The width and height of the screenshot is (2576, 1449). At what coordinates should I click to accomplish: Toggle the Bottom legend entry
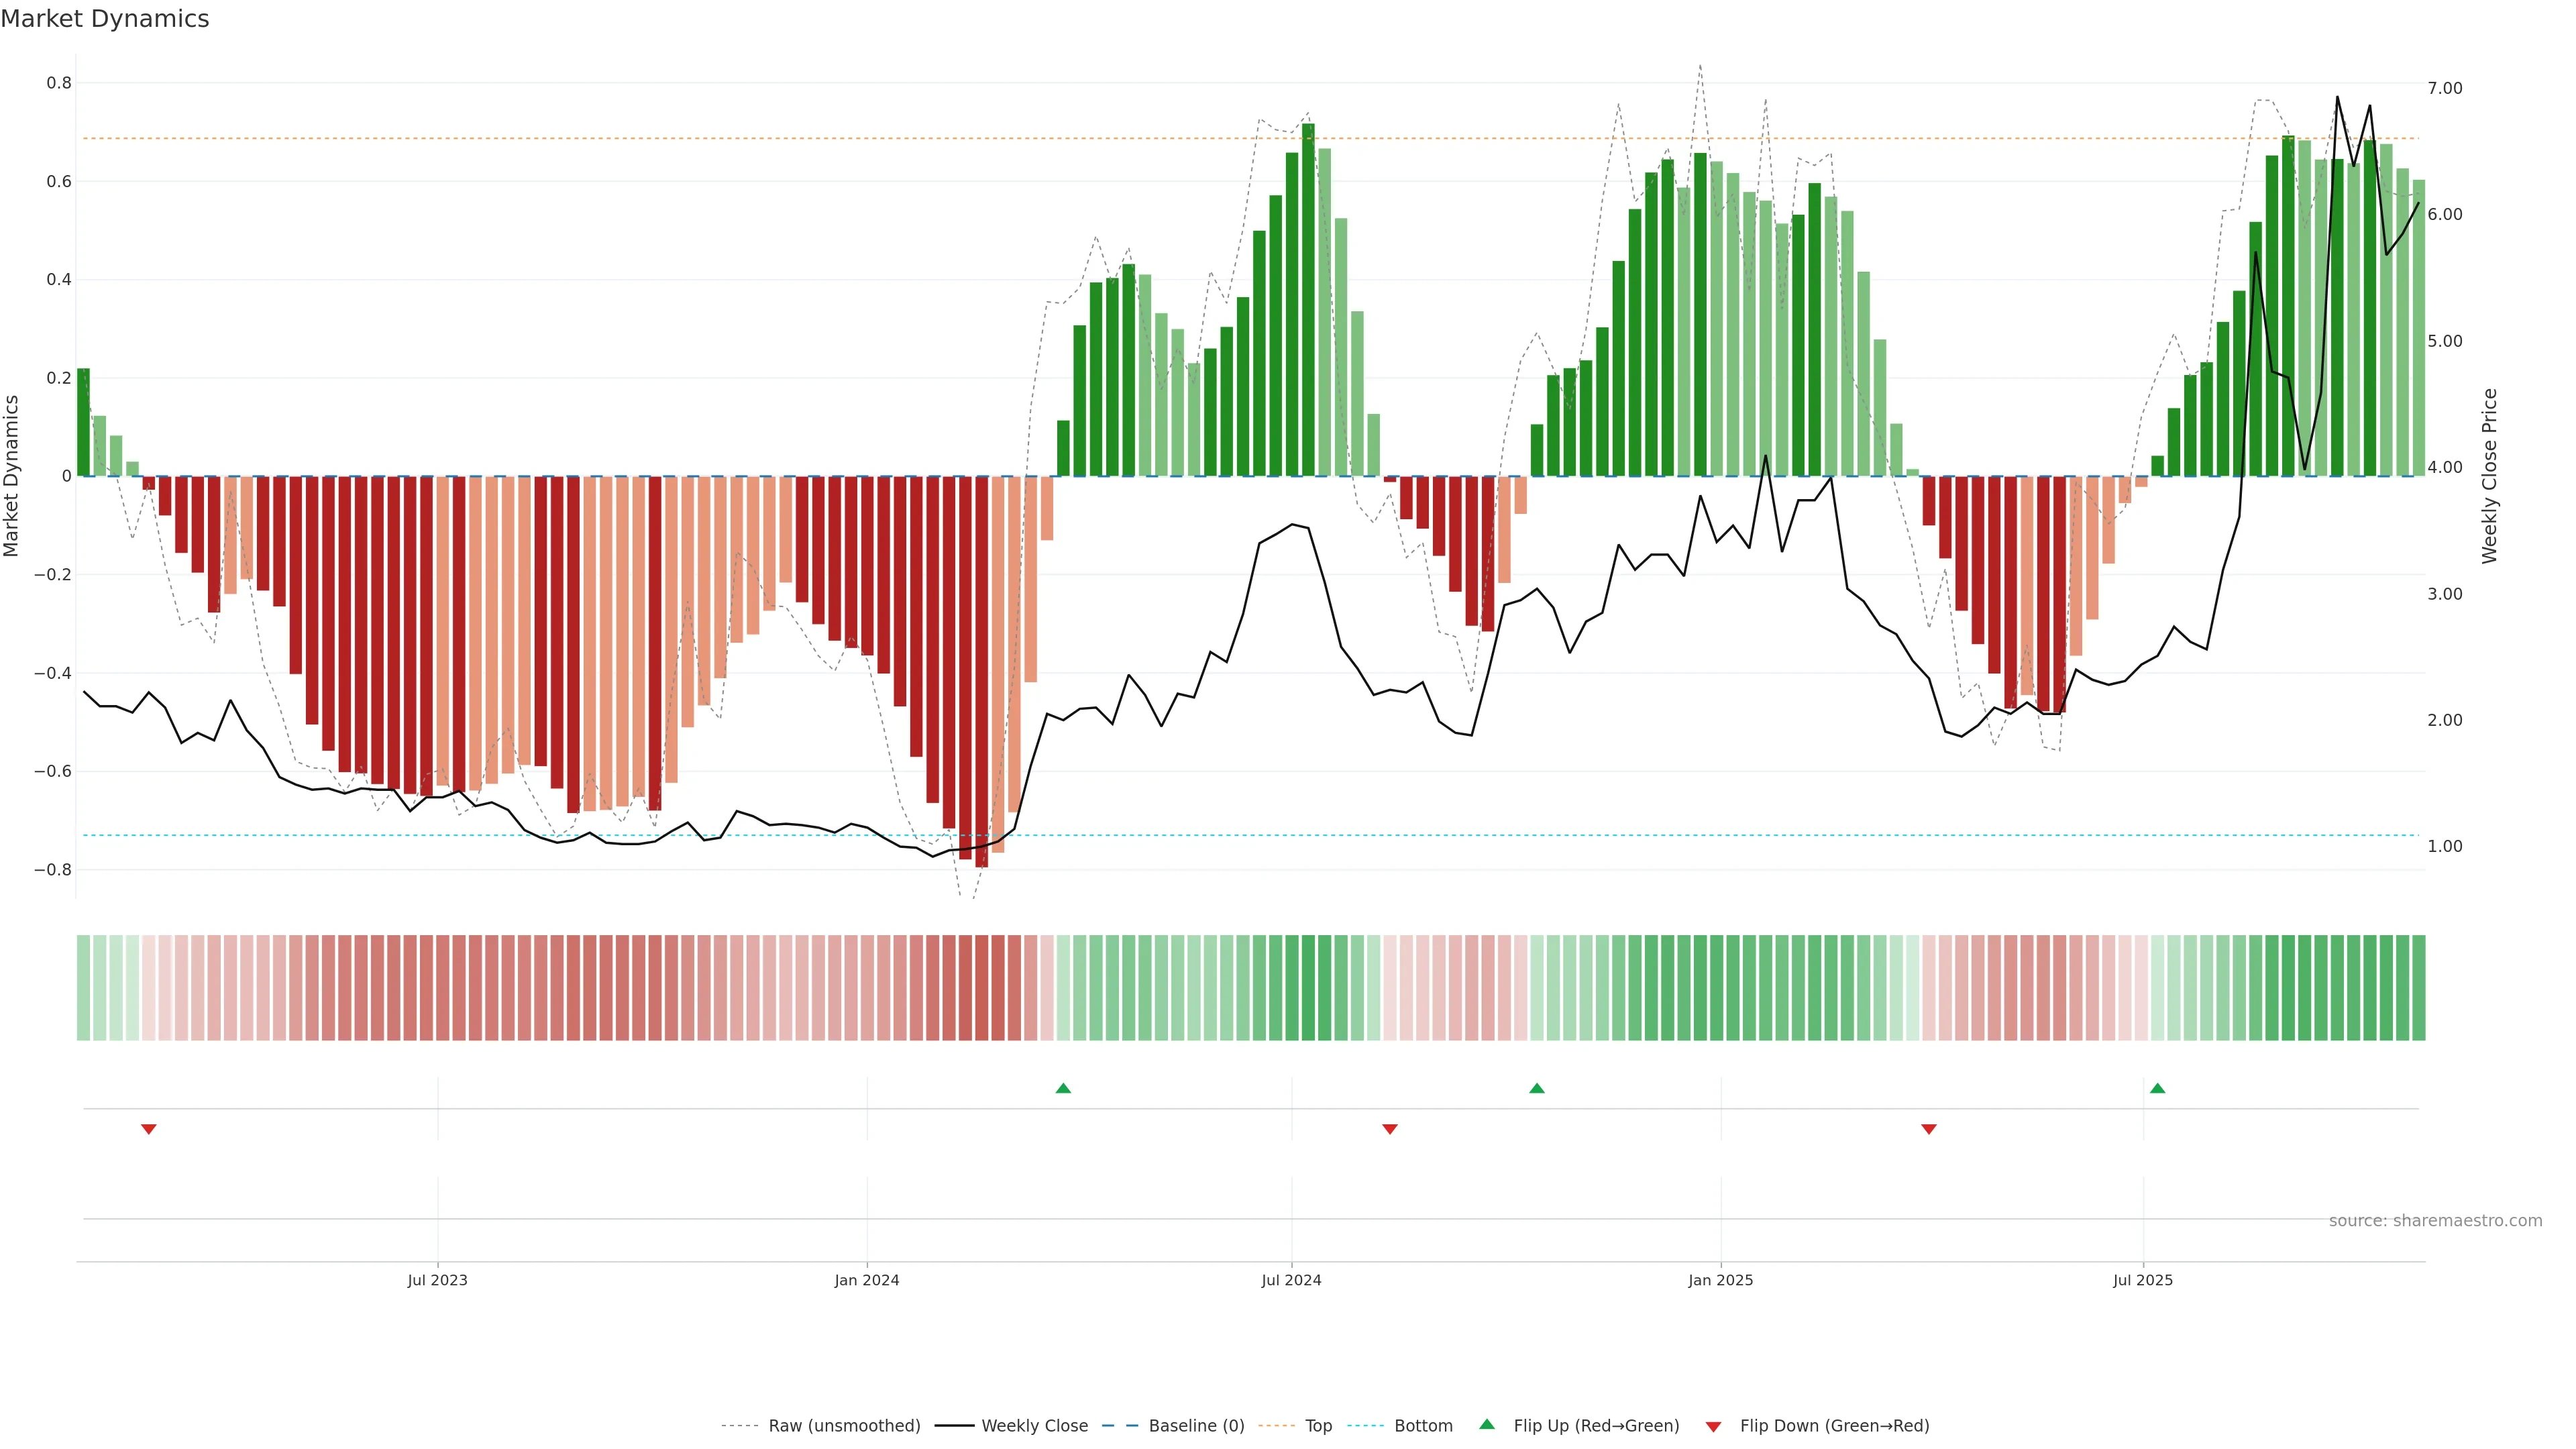[x=1423, y=1426]
